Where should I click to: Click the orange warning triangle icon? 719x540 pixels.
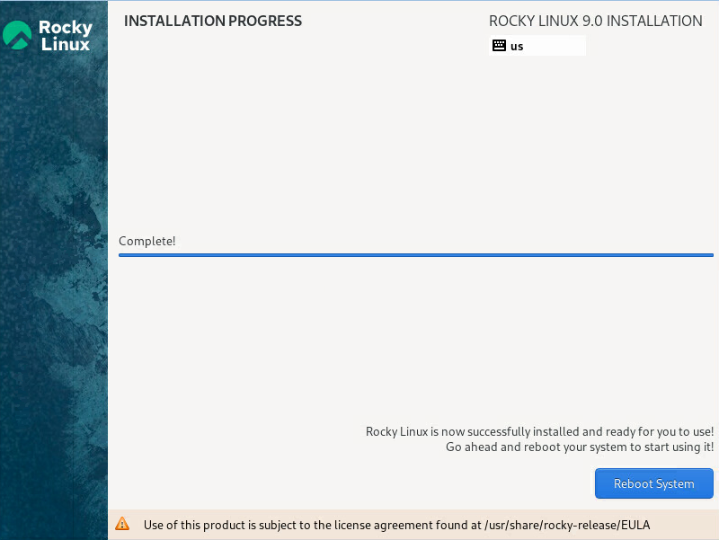tap(122, 524)
